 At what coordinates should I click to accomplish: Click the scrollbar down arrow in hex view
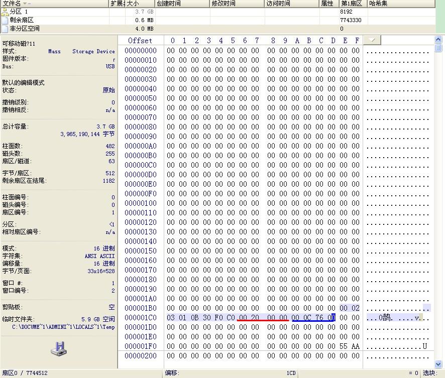coord(438,364)
